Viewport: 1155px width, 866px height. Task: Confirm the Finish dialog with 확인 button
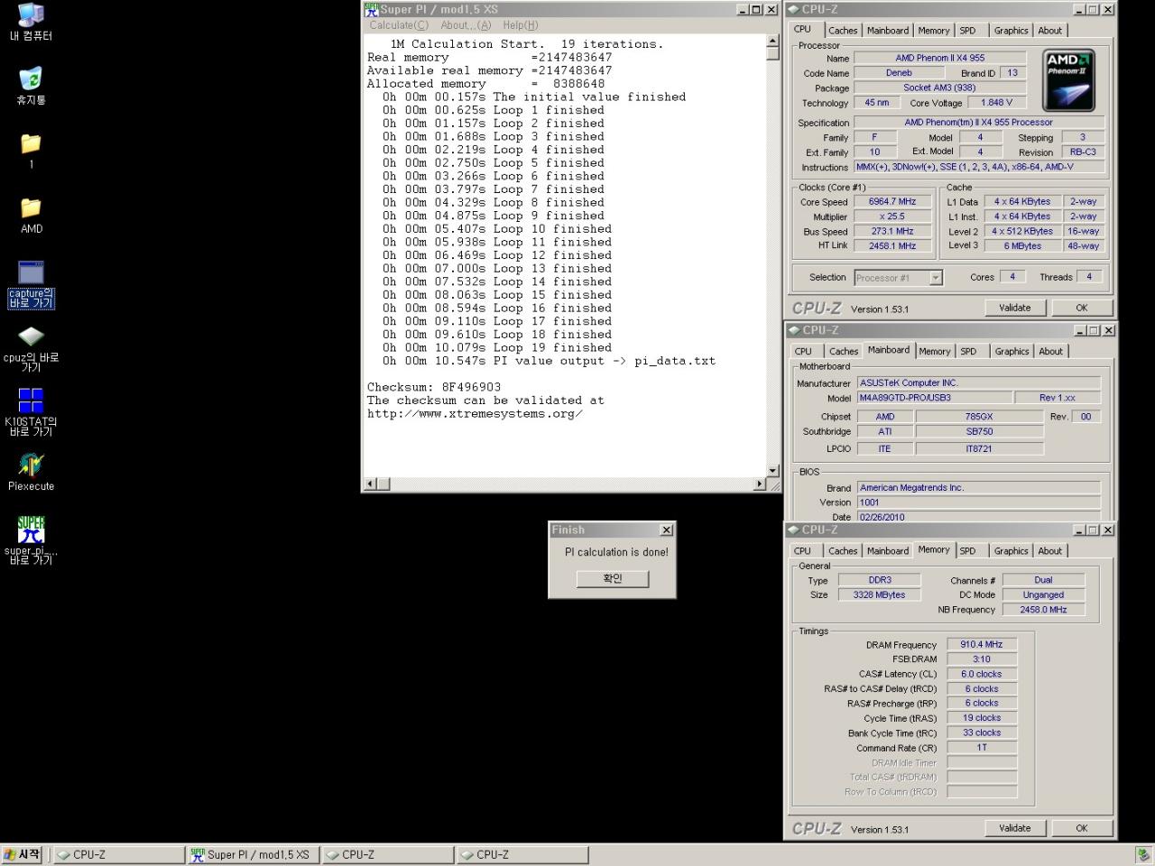[613, 578]
